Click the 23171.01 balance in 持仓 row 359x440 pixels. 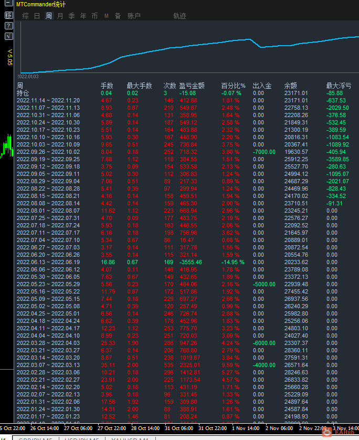(296, 93)
